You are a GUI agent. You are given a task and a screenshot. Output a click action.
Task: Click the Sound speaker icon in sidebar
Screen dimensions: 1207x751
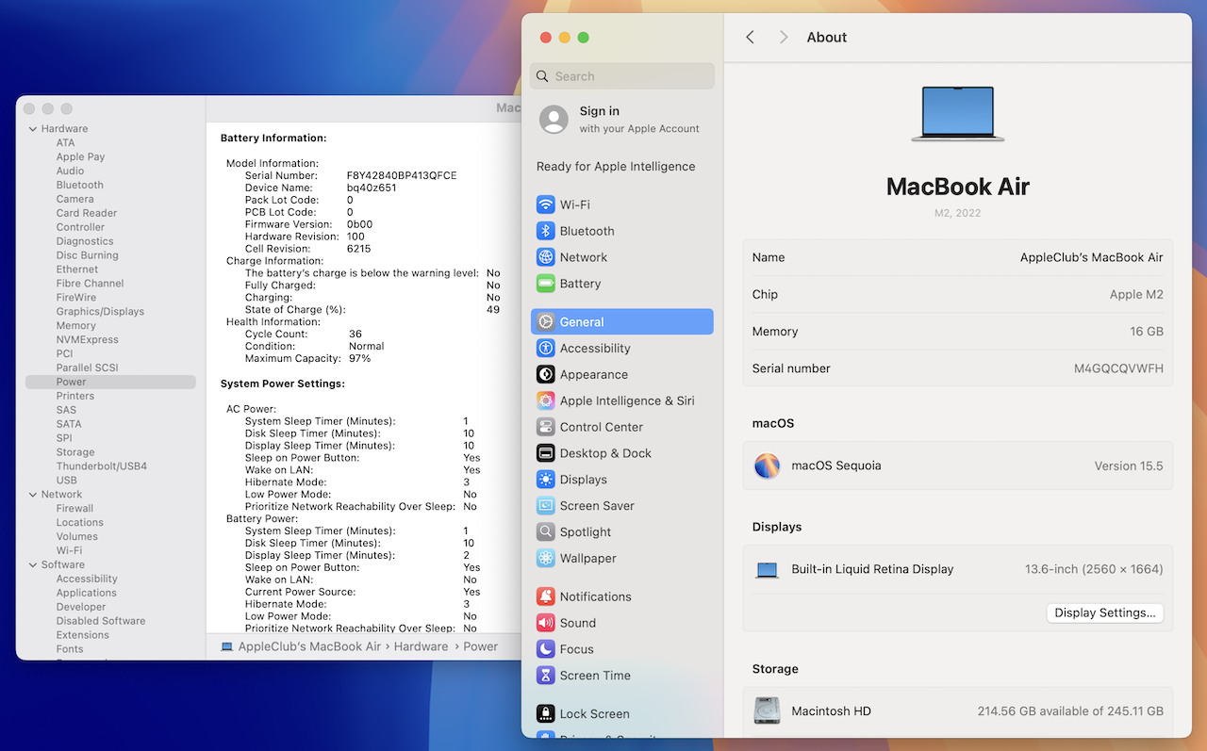point(545,623)
